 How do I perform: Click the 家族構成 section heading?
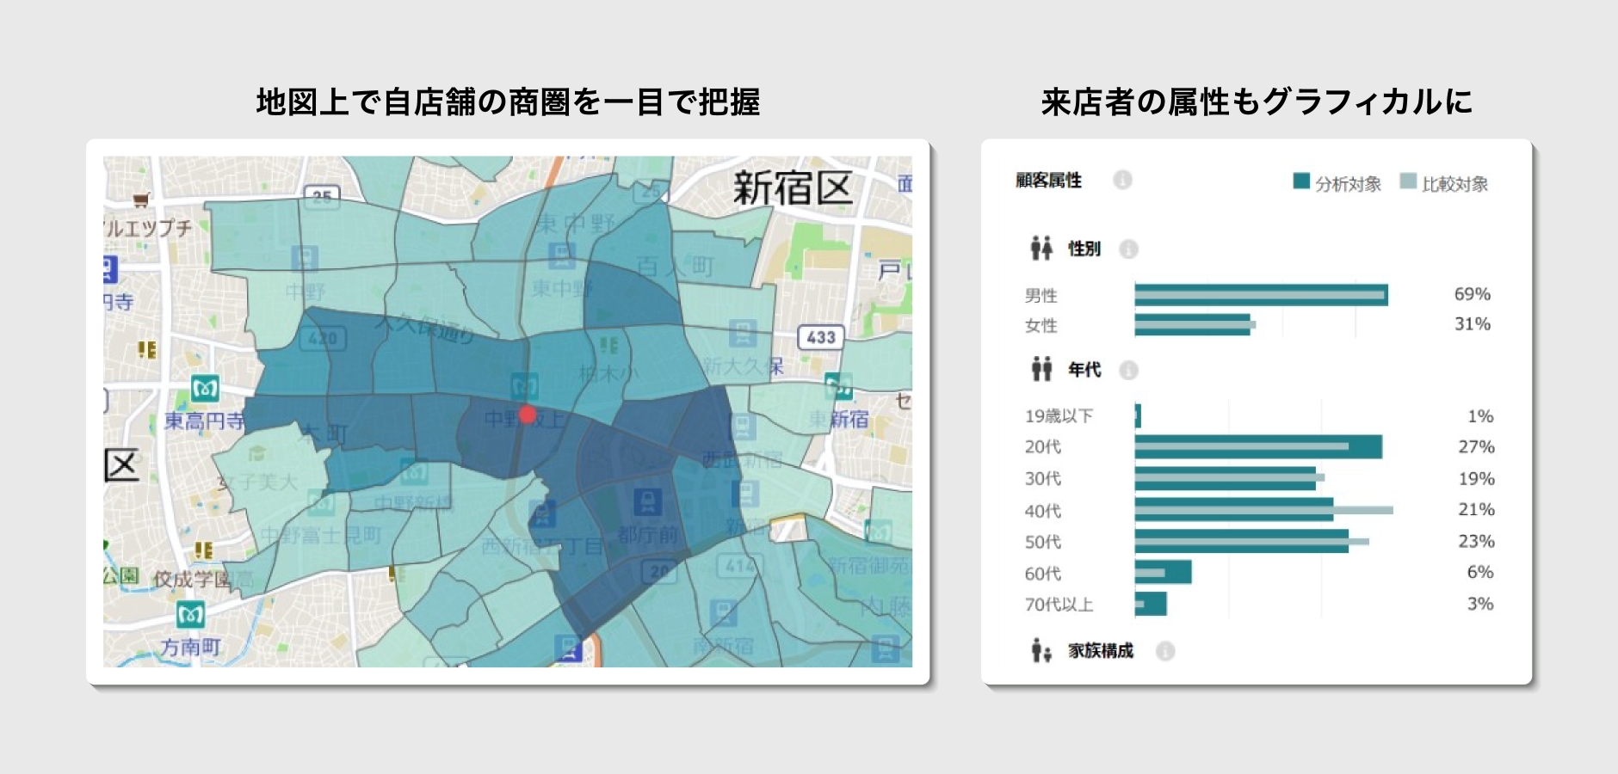(1101, 651)
